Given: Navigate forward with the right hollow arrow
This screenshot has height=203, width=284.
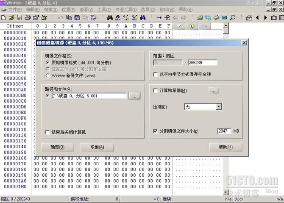Looking at the screenshot, I should (x=184, y=17).
